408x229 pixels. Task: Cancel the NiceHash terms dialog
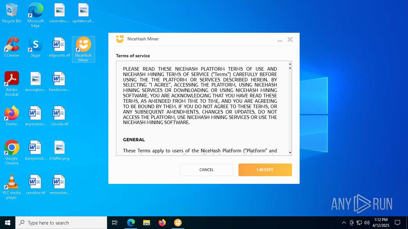coord(207,170)
